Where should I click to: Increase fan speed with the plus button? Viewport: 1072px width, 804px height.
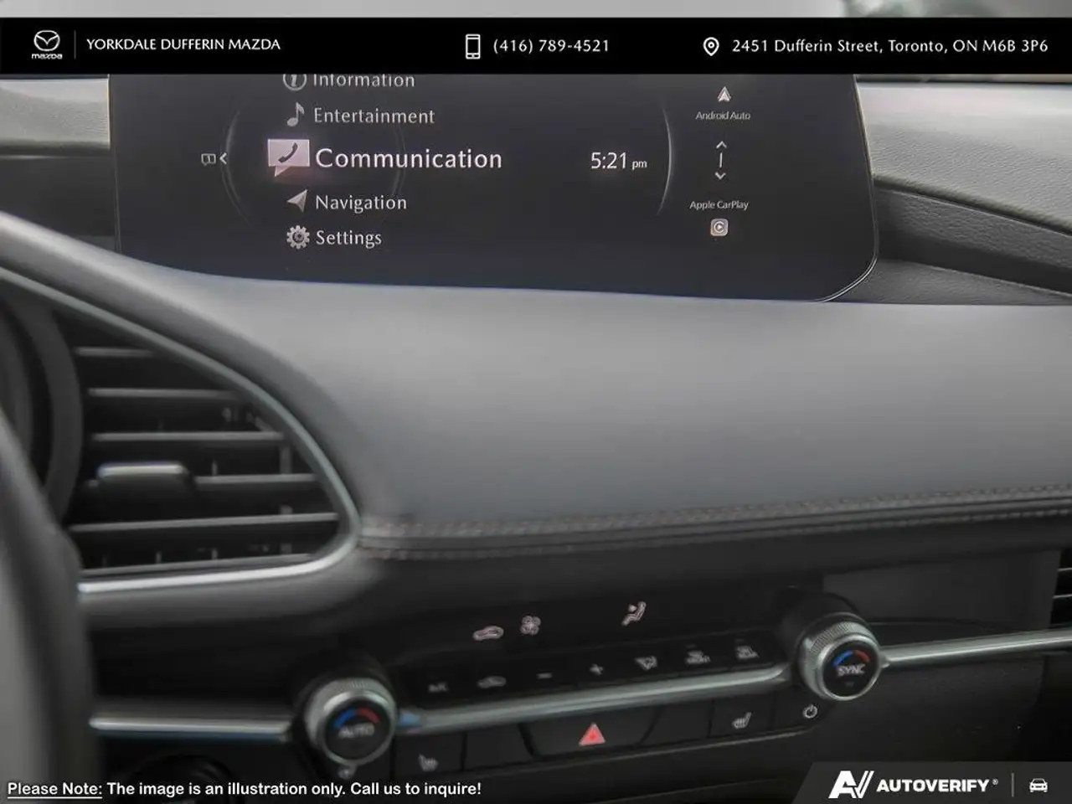coord(595,669)
